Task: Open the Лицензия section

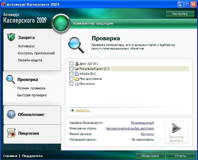Action: (28, 133)
